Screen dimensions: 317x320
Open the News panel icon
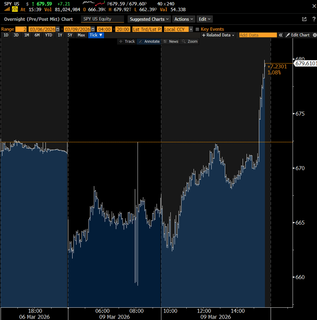(171, 41)
